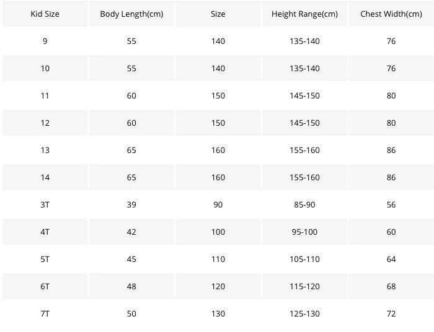Click the 125-130 height range cell
434x332 pixels.
304,314
